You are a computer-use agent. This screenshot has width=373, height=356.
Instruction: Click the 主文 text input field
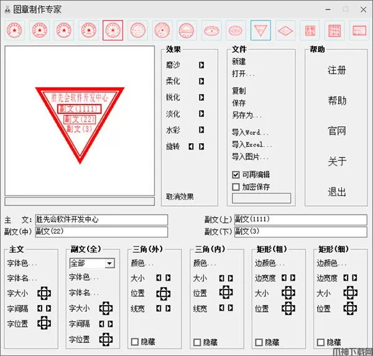(x=101, y=220)
